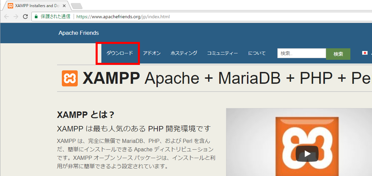Open the アドオン menu item
The image size is (372, 176).
152,53
